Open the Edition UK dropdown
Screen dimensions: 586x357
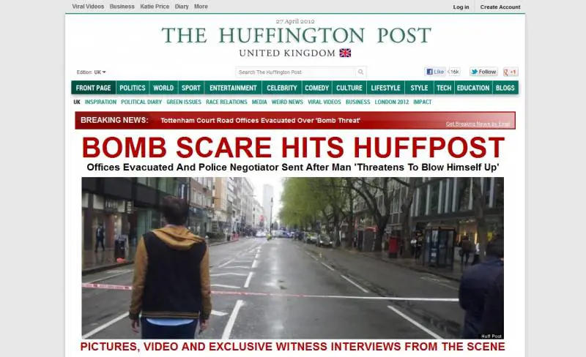click(x=100, y=72)
